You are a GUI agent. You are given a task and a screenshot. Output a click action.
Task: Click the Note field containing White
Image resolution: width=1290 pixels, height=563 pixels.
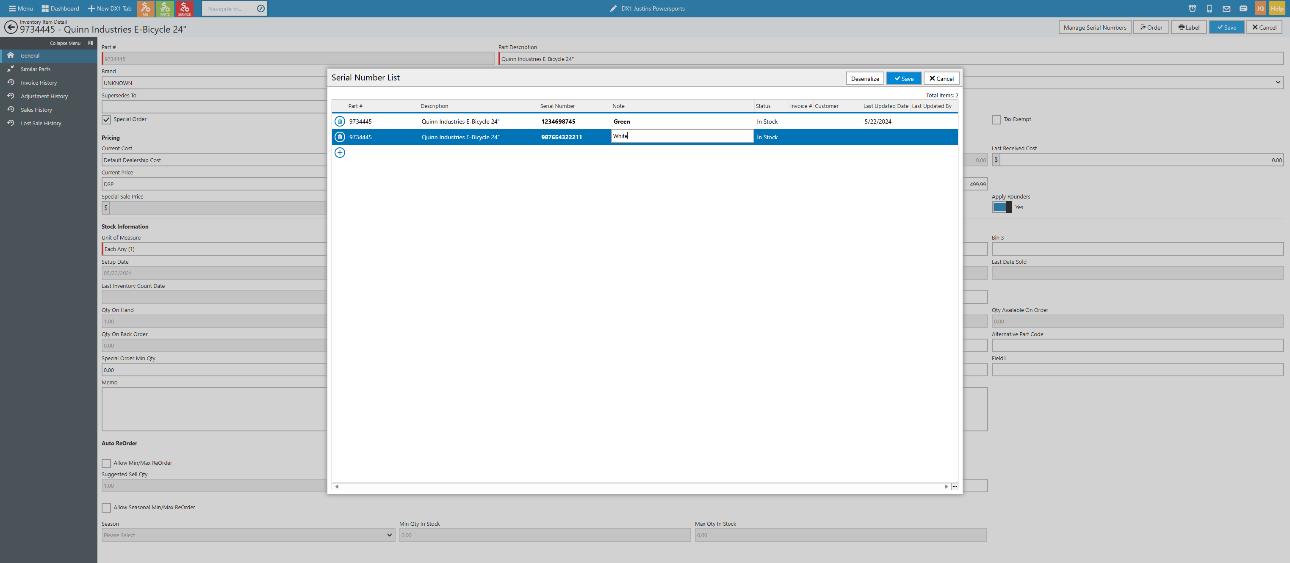tap(682, 136)
